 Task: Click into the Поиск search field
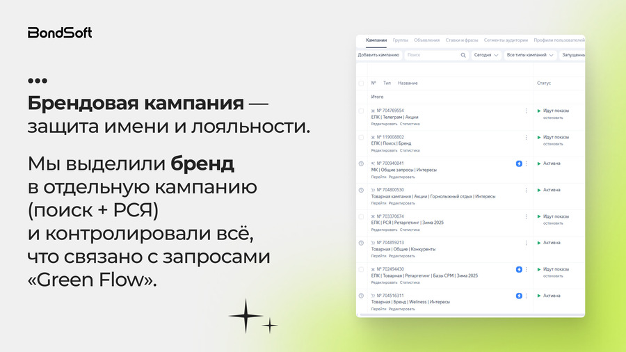[x=431, y=55]
